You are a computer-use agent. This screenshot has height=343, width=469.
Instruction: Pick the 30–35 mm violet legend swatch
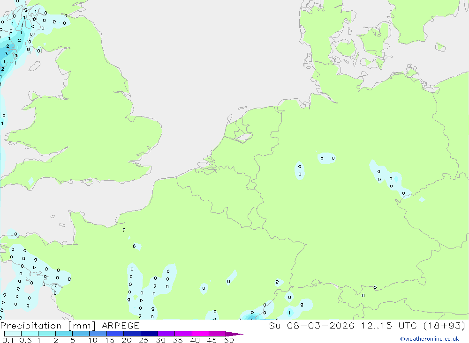(166, 334)
